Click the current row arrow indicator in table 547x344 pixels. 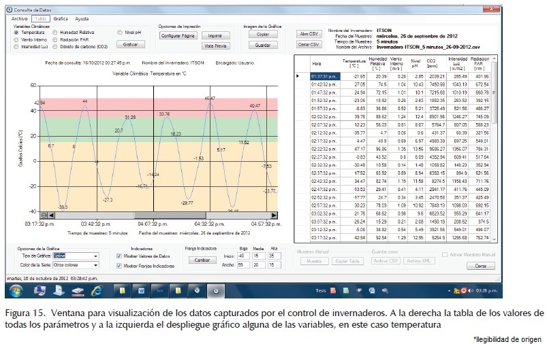pyautogui.click(x=298, y=76)
